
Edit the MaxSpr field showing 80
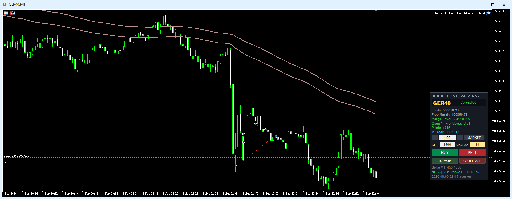coord(477,145)
